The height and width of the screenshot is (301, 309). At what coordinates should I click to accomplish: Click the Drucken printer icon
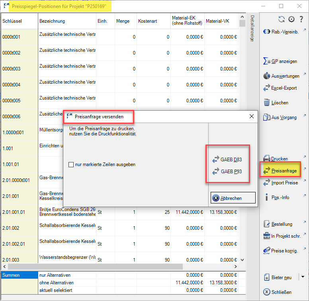(267, 158)
